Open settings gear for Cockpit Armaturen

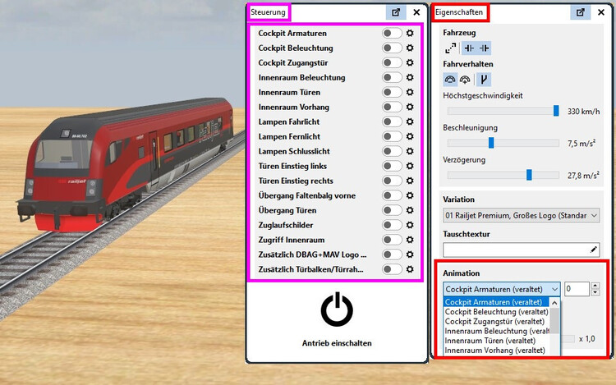point(410,33)
